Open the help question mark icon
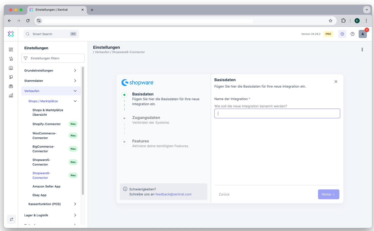The height and width of the screenshot is (231, 374). tap(353, 34)
